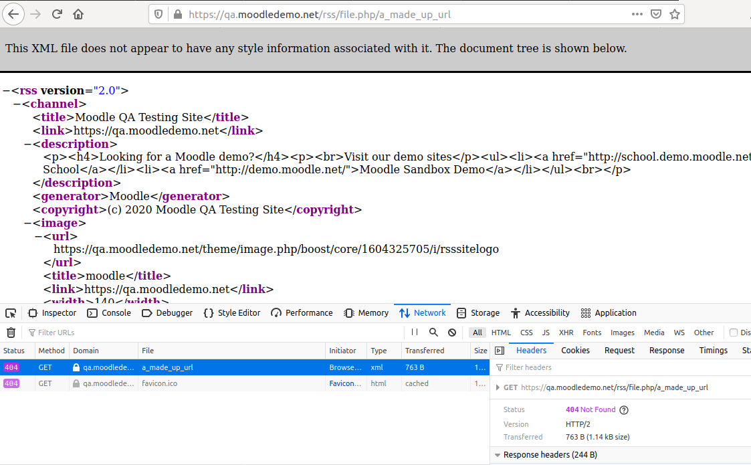Open the Application panel
Screen dimensions: 751x465
(x=609, y=313)
